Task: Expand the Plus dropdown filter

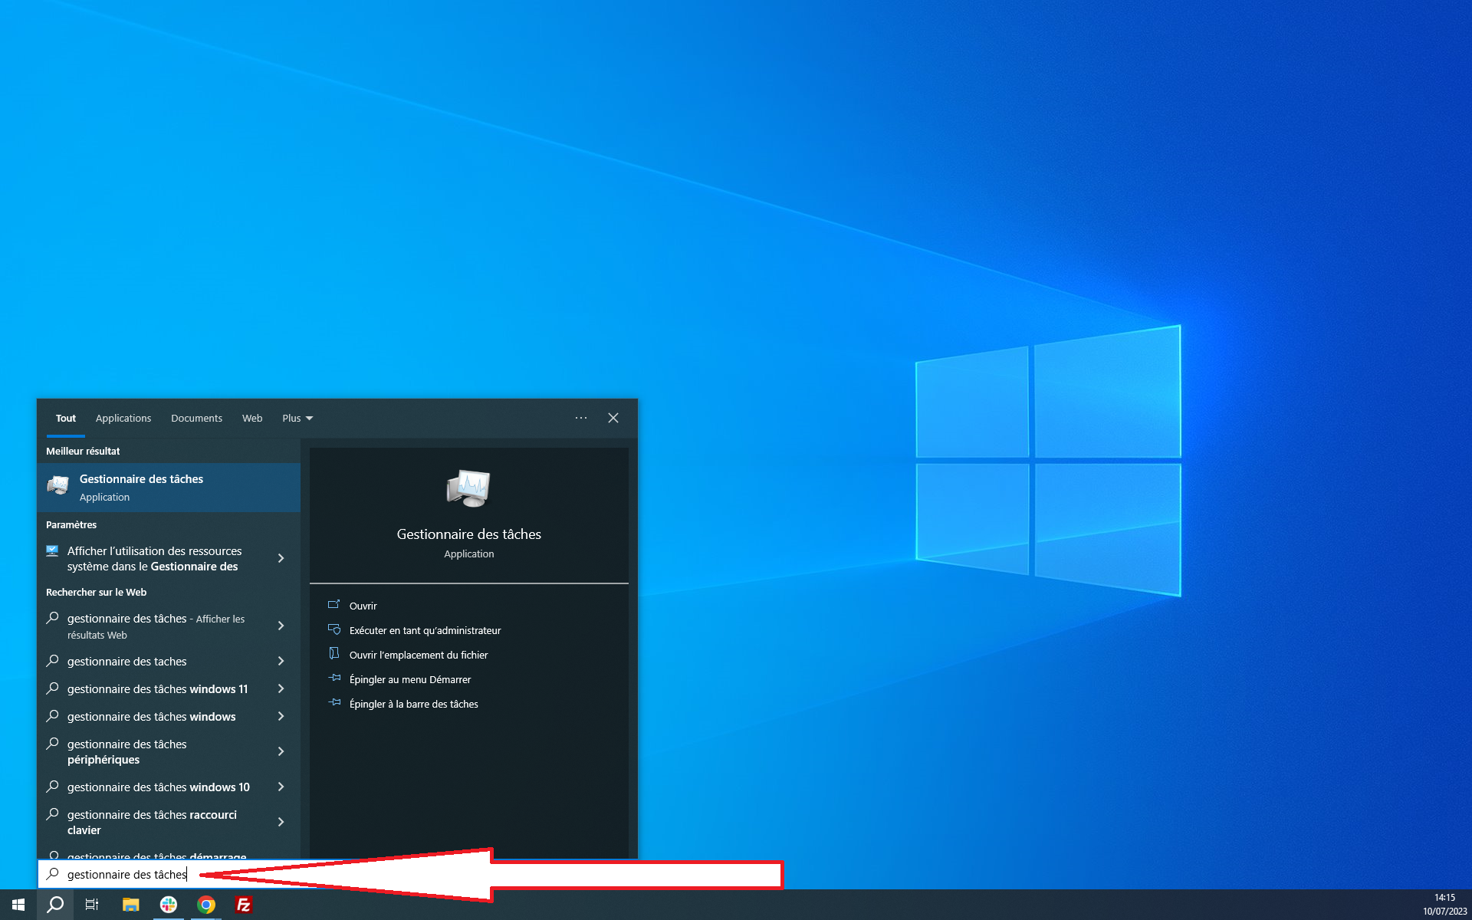Action: [297, 418]
